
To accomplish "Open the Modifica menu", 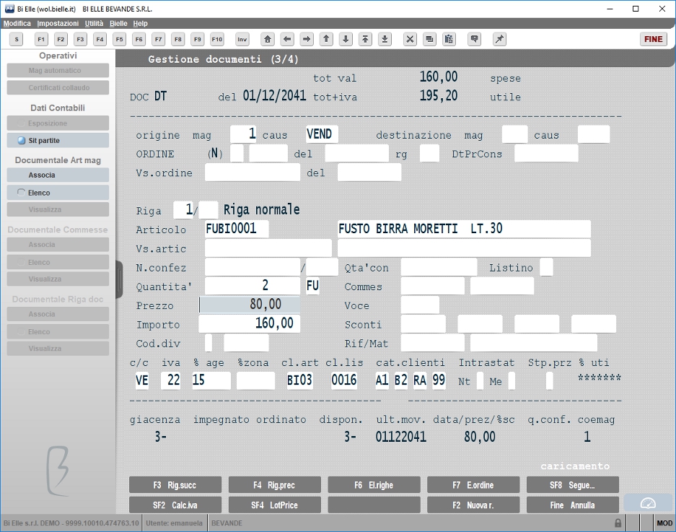I will pos(17,23).
